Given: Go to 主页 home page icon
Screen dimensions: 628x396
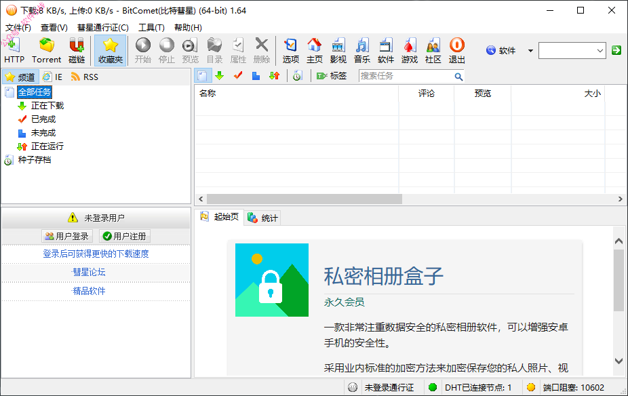Looking at the screenshot, I should [x=315, y=50].
